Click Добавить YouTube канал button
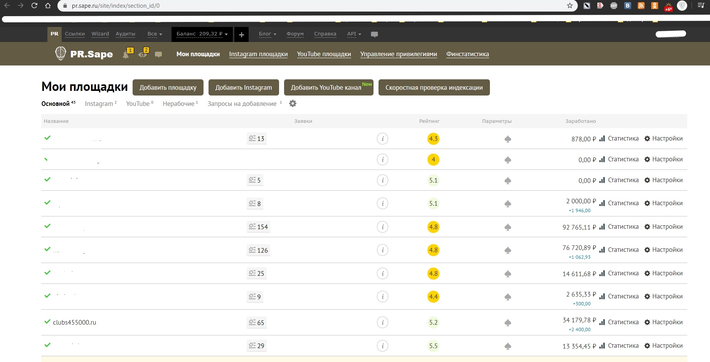This screenshot has width=710, height=362. coord(329,87)
